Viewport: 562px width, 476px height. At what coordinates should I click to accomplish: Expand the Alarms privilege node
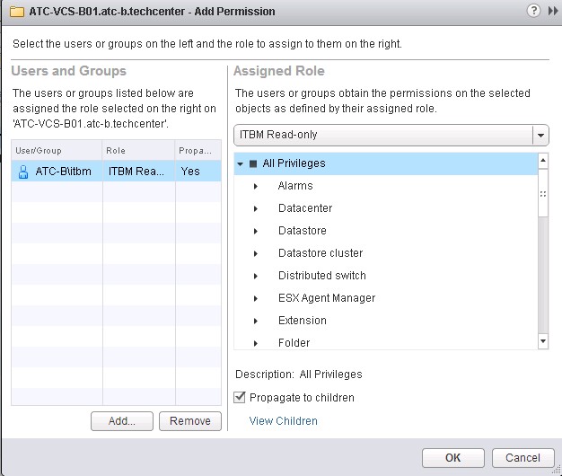[256, 186]
